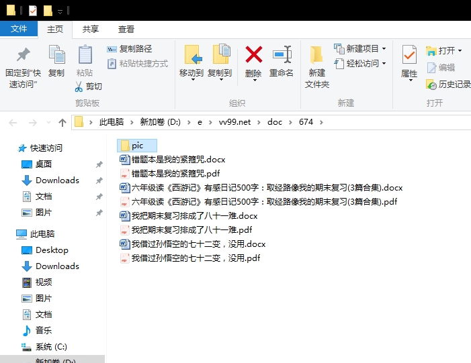Click the New Folder icon
Viewport: 471px width, 363px height.
(316, 55)
